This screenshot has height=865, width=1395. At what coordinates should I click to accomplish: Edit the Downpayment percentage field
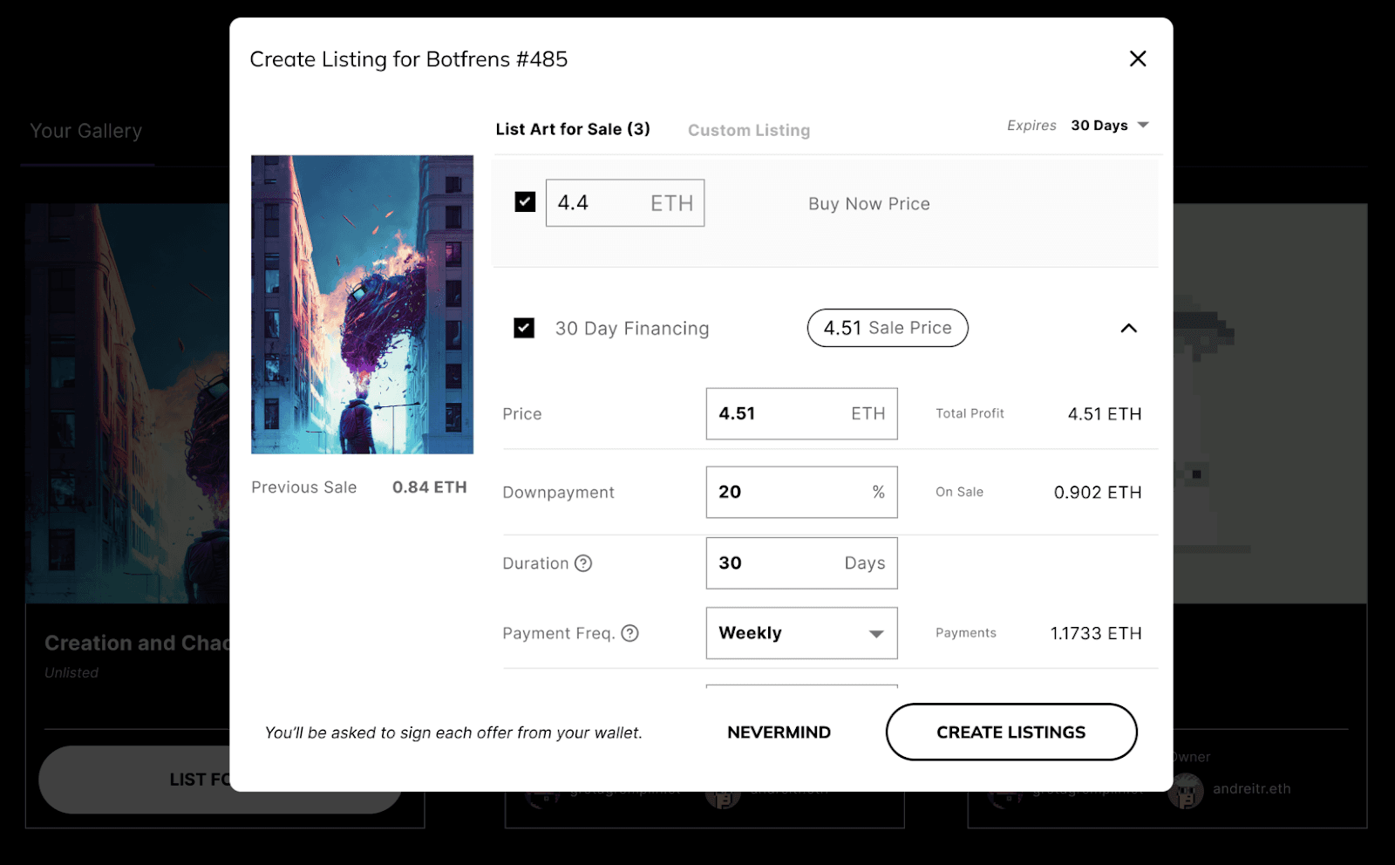point(800,492)
